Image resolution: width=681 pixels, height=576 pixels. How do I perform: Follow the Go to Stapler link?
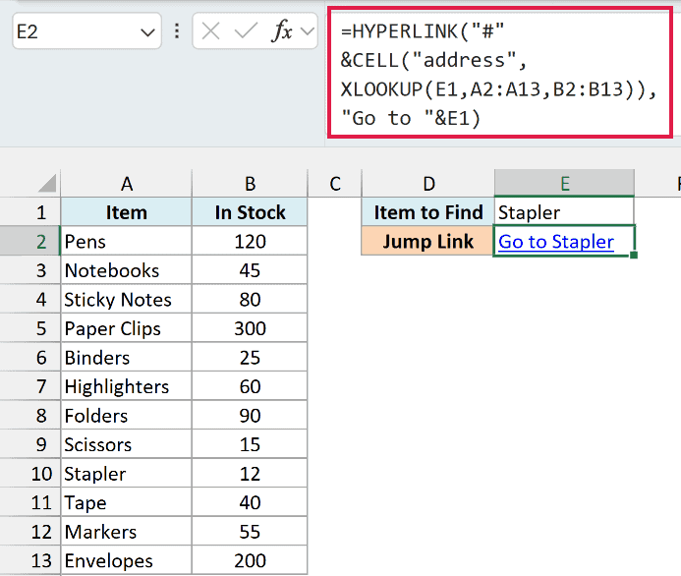pyautogui.click(x=556, y=242)
